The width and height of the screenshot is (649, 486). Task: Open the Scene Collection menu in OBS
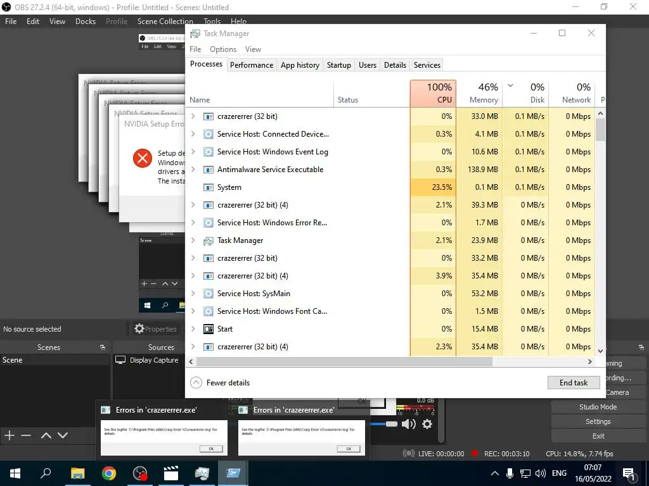[x=165, y=22]
